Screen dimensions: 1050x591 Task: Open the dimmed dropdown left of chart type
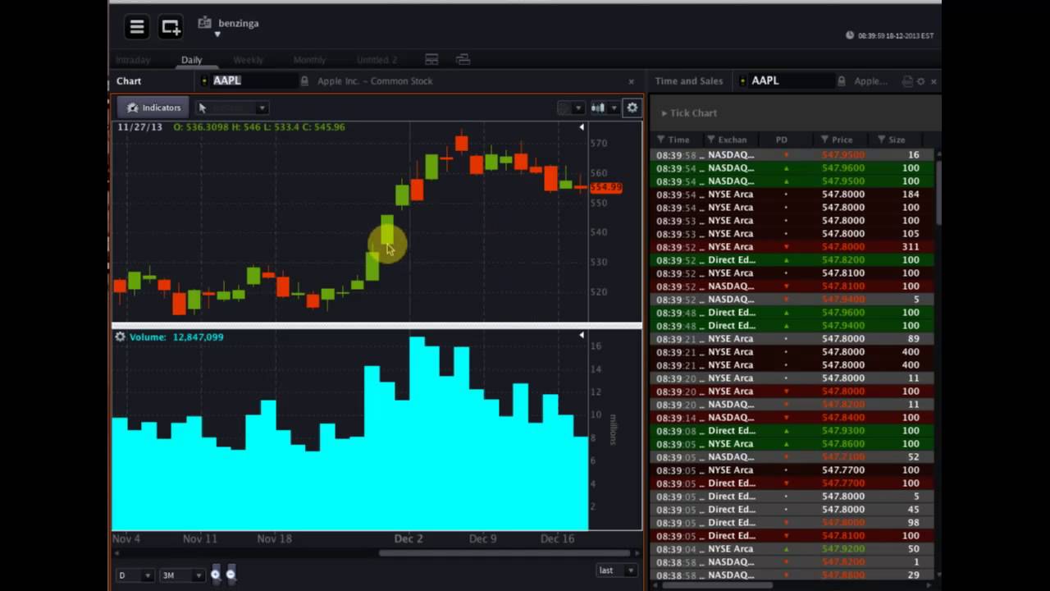(x=570, y=108)
